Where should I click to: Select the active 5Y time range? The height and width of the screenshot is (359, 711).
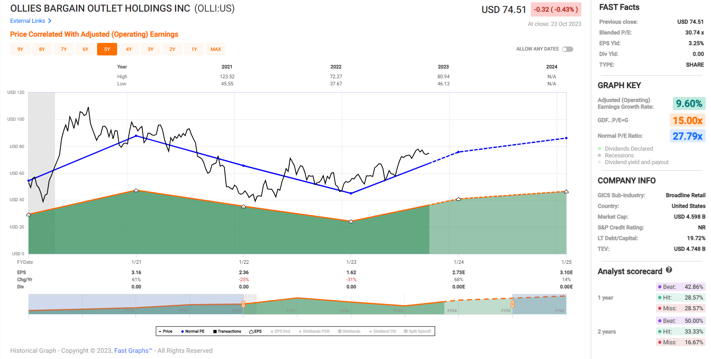(107, 49)
